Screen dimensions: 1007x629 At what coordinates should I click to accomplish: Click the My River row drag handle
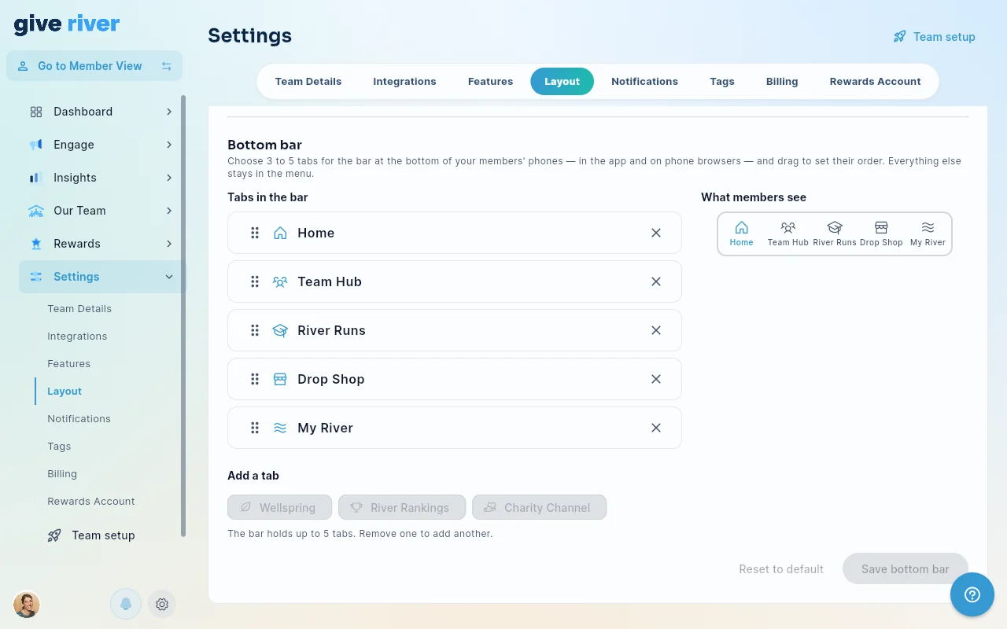point(255,428)
